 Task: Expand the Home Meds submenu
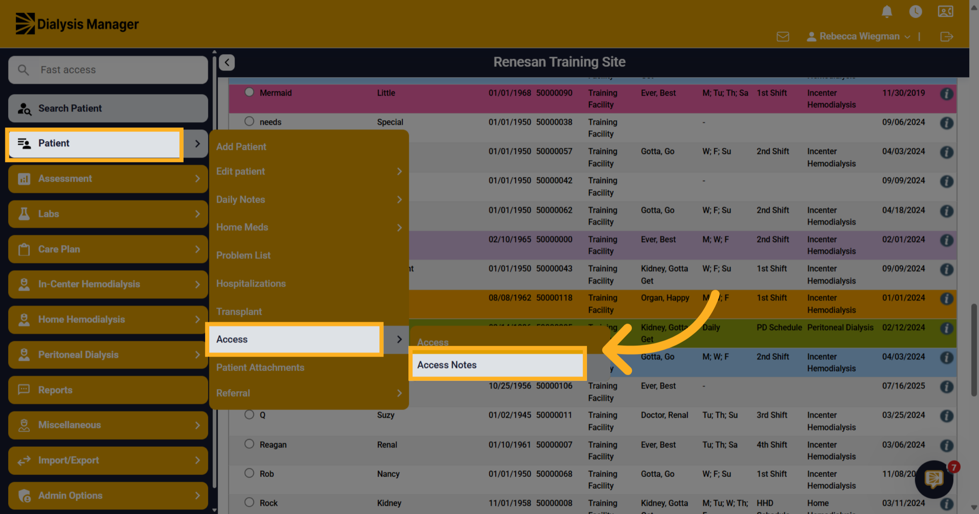click(309, 227)
